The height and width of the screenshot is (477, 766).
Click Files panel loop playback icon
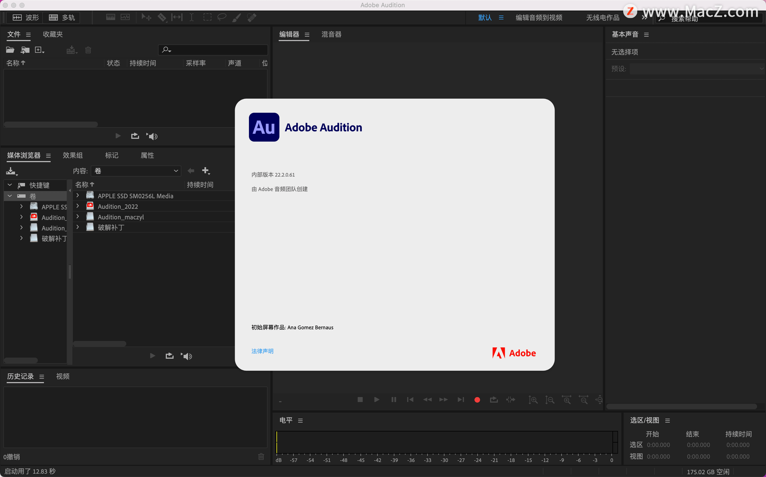(135, 136)
